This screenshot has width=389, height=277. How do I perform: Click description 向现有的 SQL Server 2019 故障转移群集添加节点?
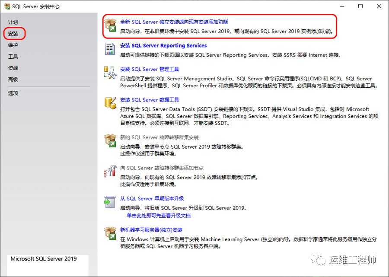(190, 177)
